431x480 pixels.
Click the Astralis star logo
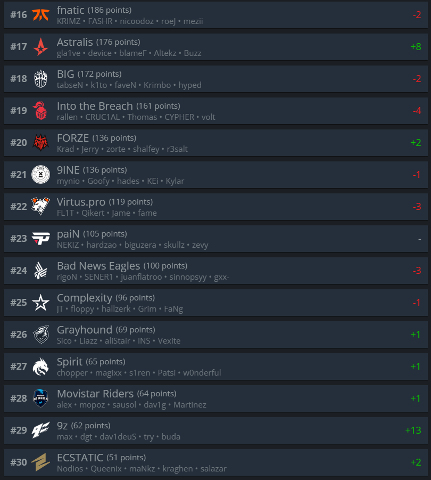click(x=40, y=46)
